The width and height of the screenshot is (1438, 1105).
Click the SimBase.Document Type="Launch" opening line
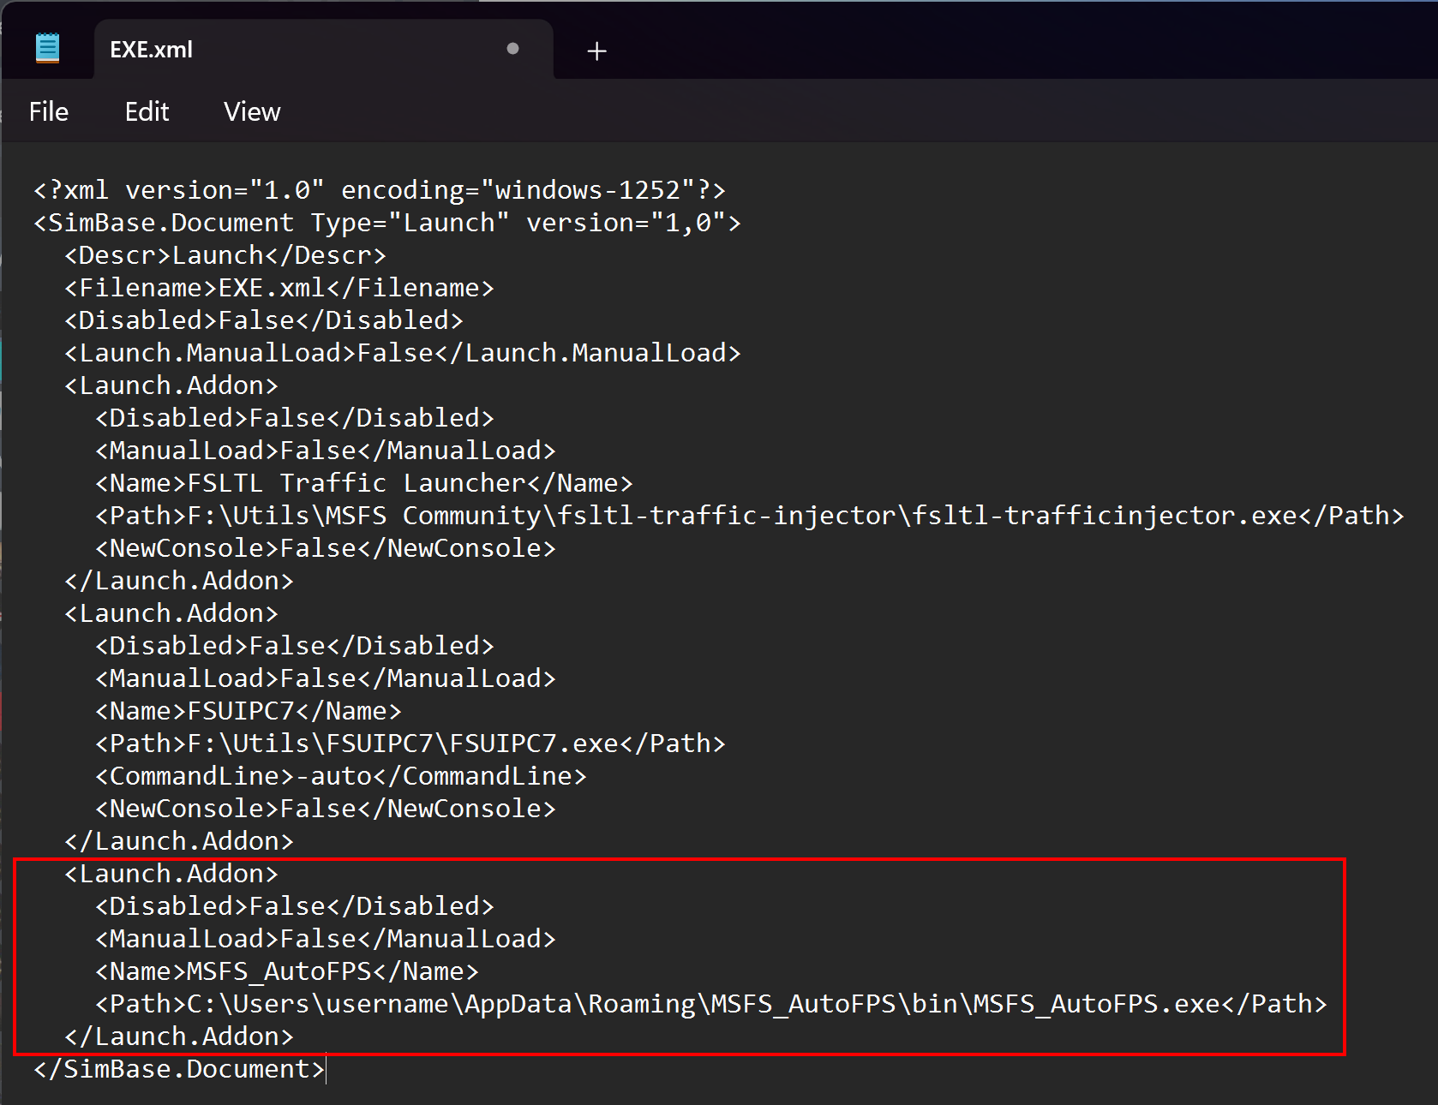pyautogui.click(x=387, y=223)
